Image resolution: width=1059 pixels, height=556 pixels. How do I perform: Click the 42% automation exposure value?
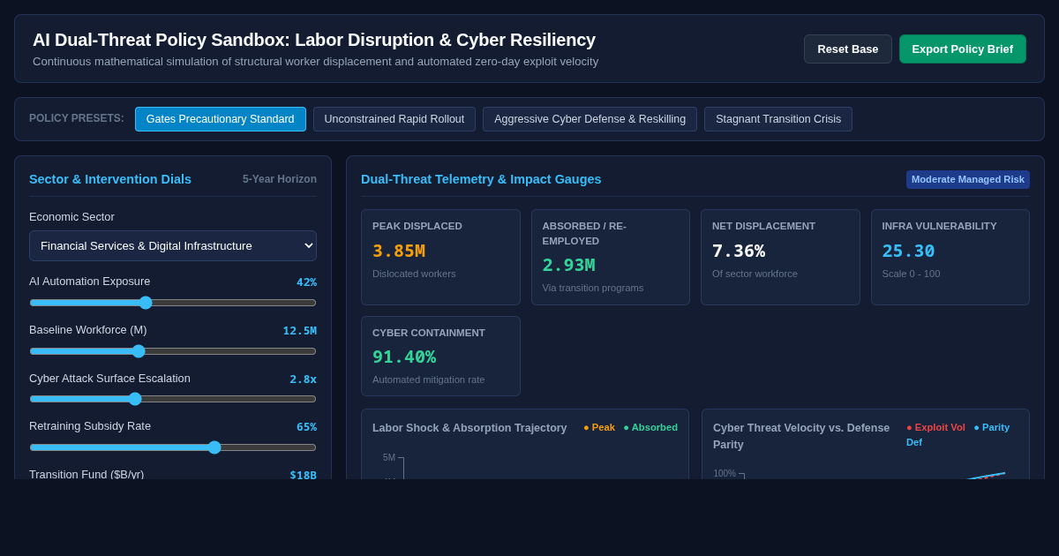306,282
